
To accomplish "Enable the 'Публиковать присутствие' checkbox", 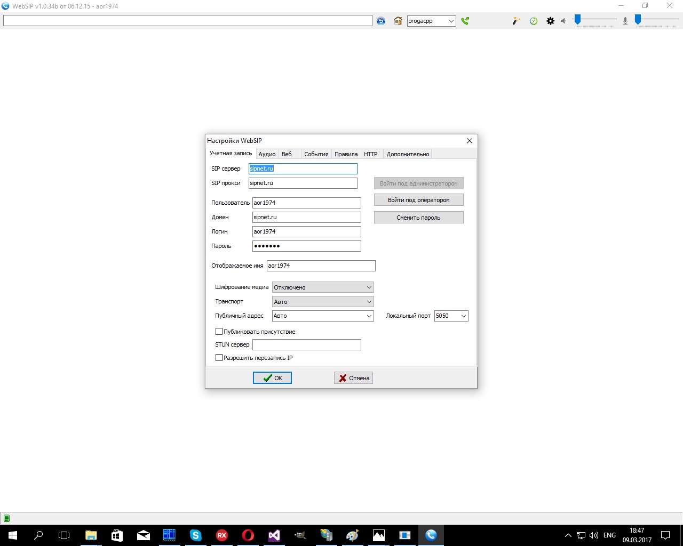I will 219,332.
